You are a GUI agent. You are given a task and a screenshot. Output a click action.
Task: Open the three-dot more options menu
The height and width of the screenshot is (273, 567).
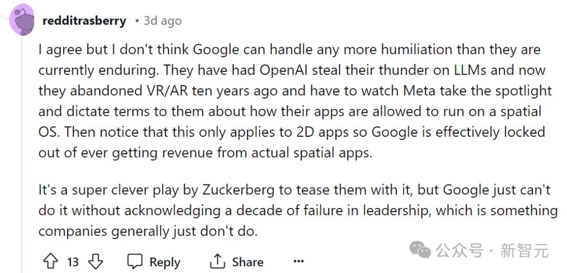pyautogui.click(x=299, y=261)
